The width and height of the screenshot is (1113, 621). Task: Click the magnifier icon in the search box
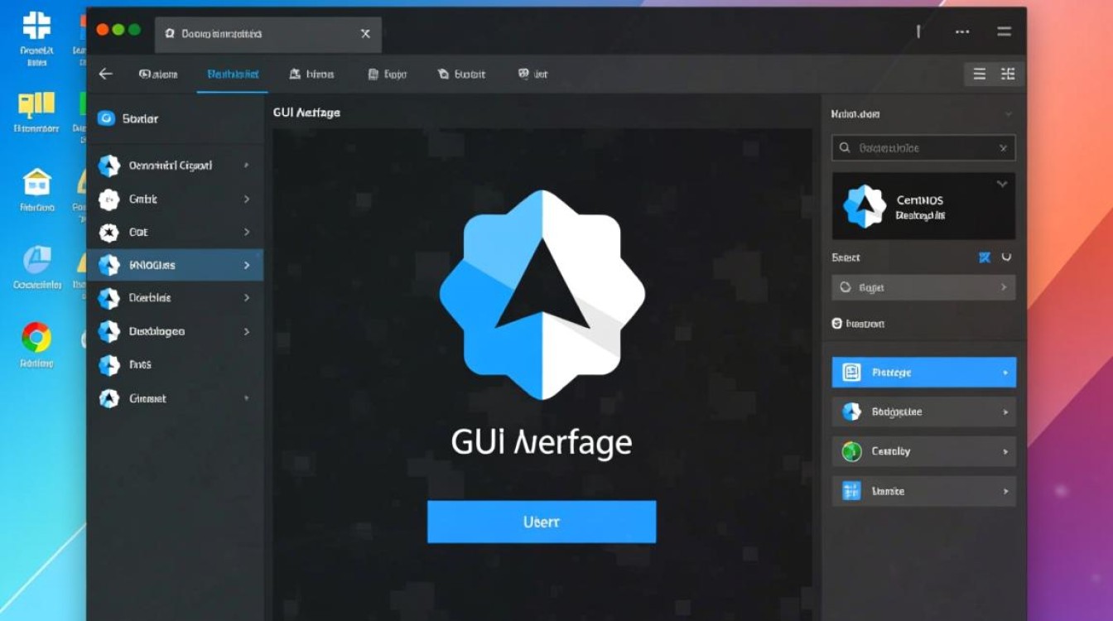845,148
